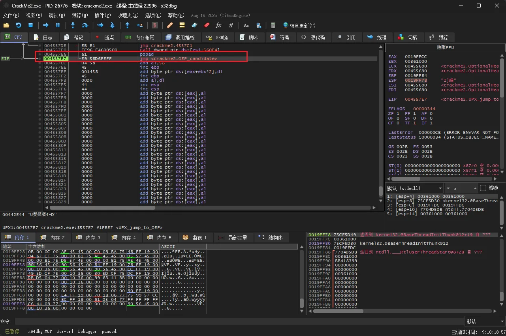
Task: Click the open file folder icon
Action: 6,25
